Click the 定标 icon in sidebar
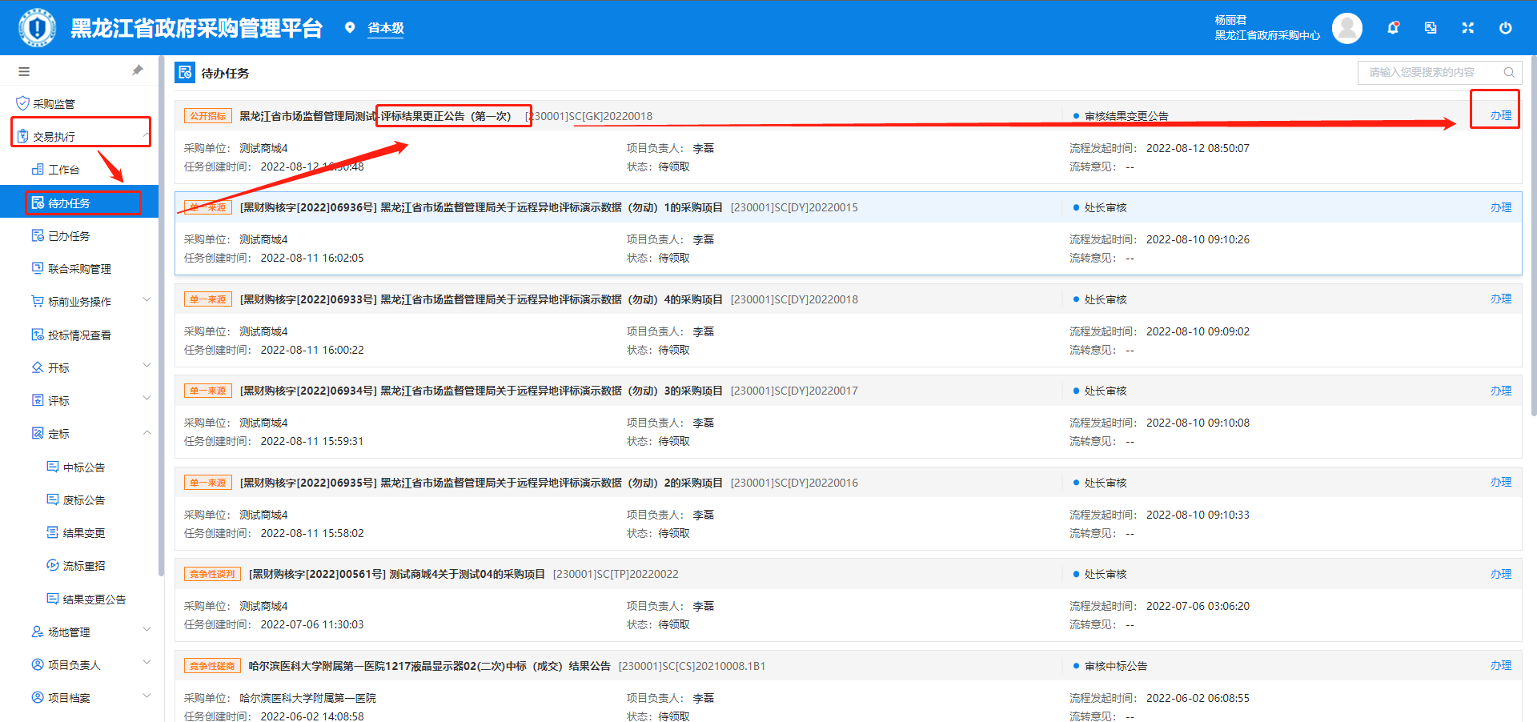1537x722 pixels. coord(38,433)
